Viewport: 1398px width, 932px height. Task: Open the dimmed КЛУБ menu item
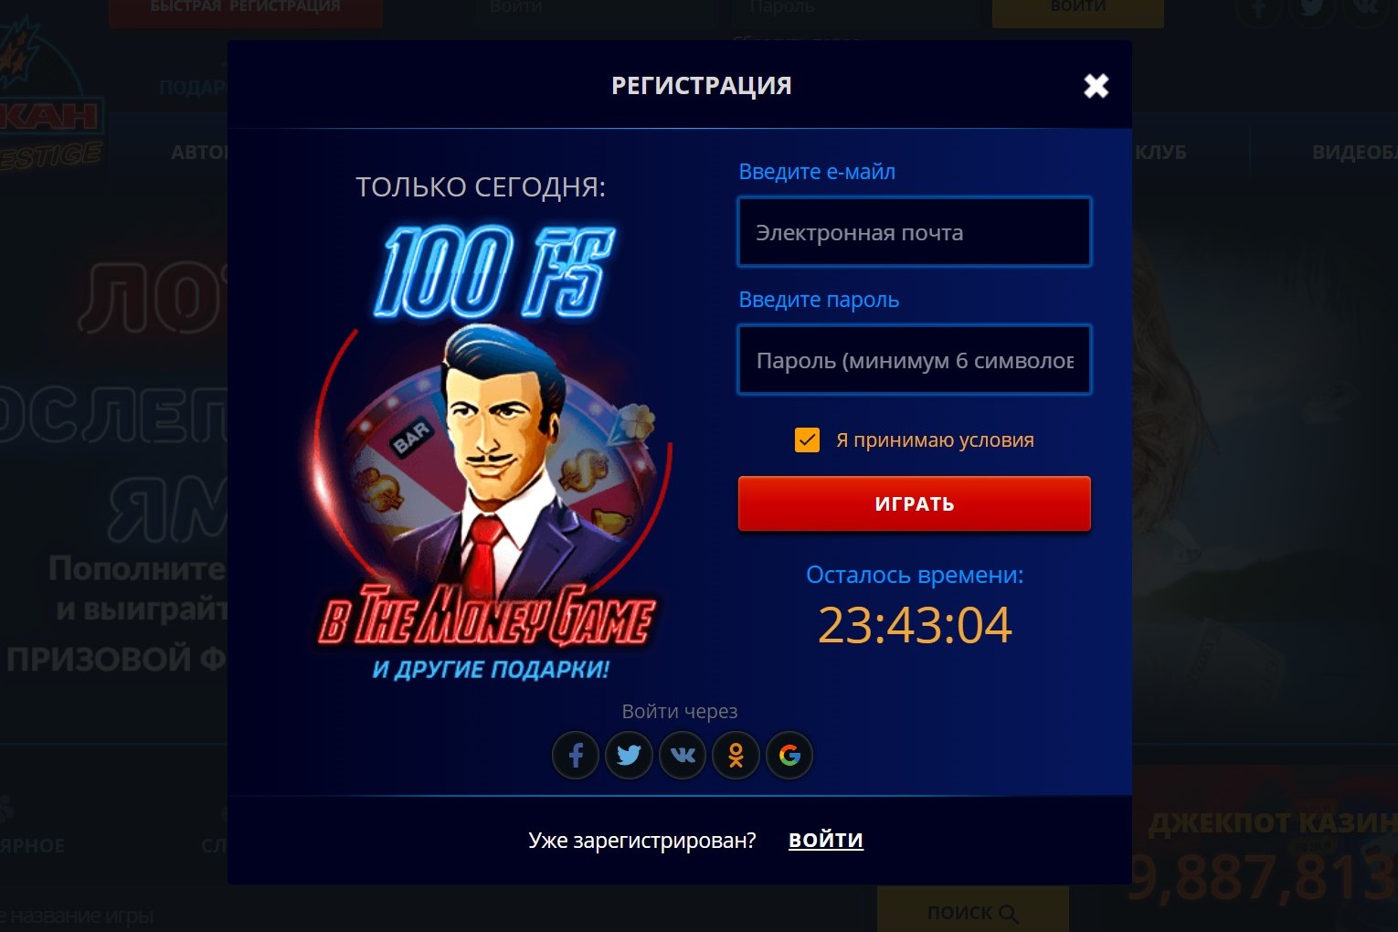coord(1160,152)
